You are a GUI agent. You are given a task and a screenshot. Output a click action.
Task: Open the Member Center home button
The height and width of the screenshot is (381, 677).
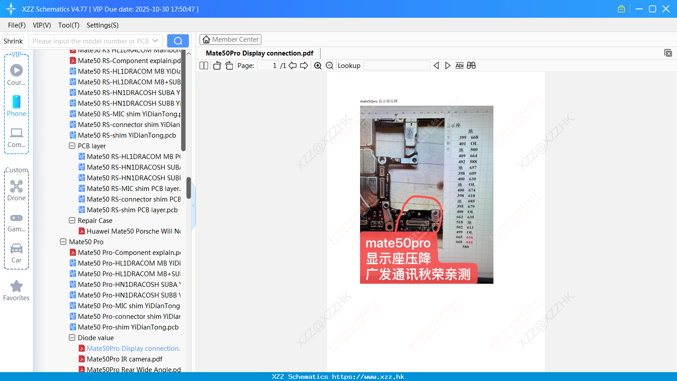click(230, 40)
